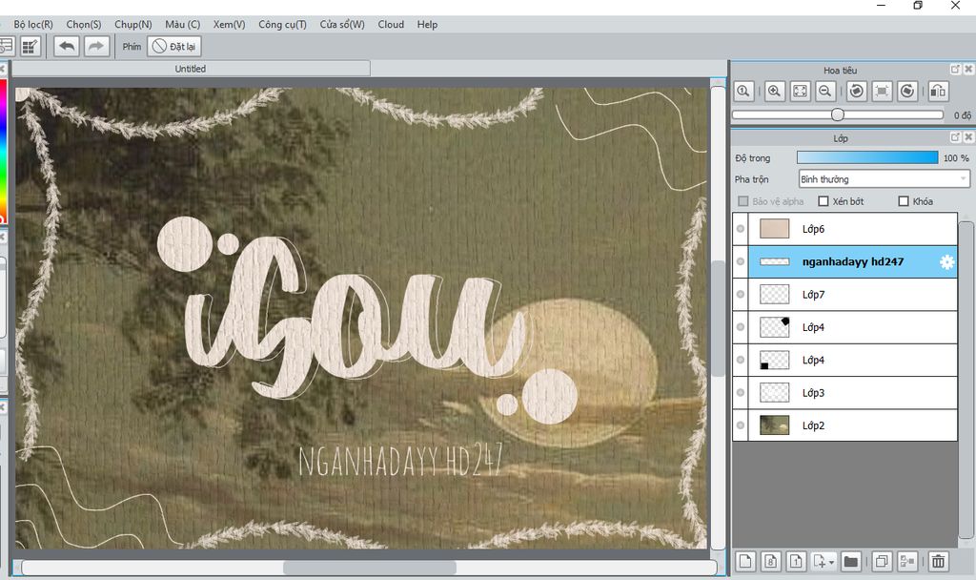Open add-layer dropdown arrow with plus icon
Screen dimensions: 976x580
(824, 561)
